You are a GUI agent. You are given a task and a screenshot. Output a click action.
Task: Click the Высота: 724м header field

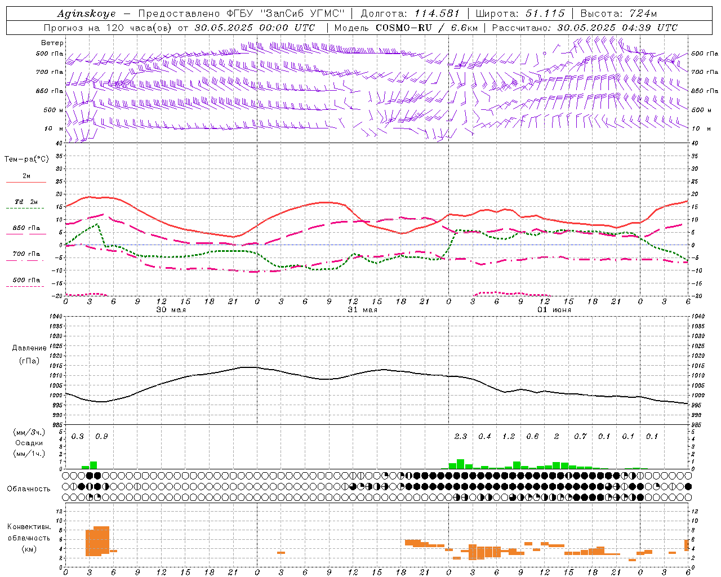(x=618, y=14)
